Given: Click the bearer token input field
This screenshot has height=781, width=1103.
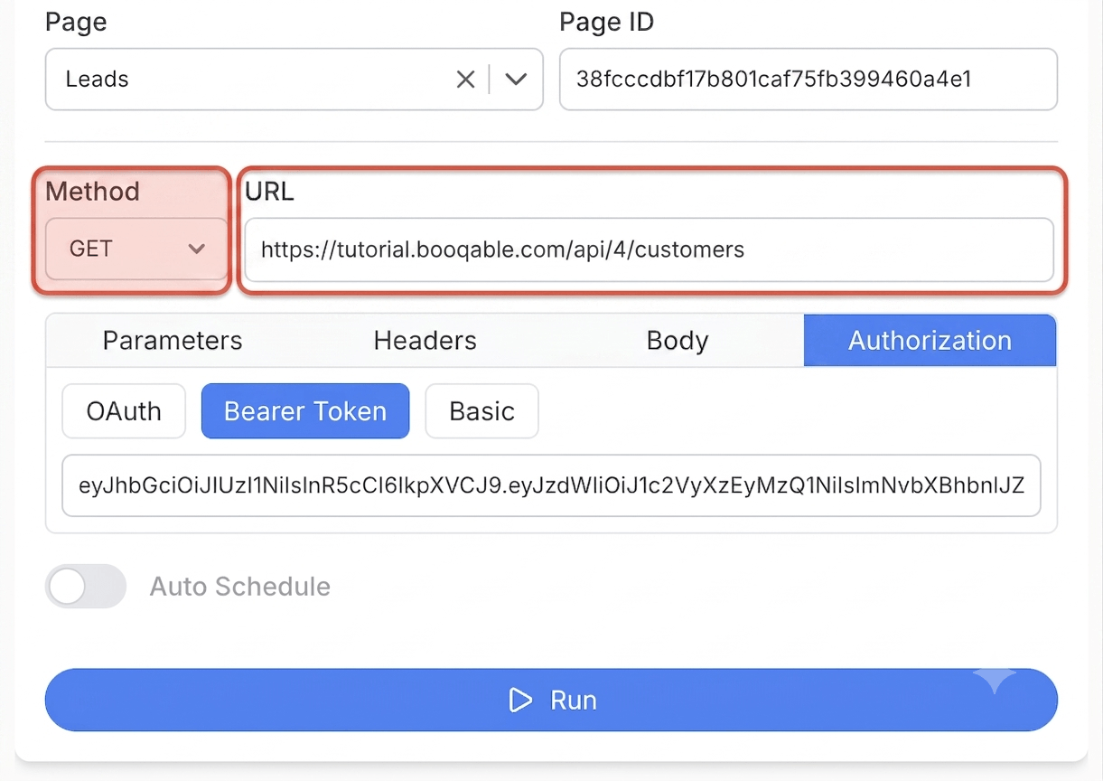Looking at the screenshot, I should click(551, 485).
